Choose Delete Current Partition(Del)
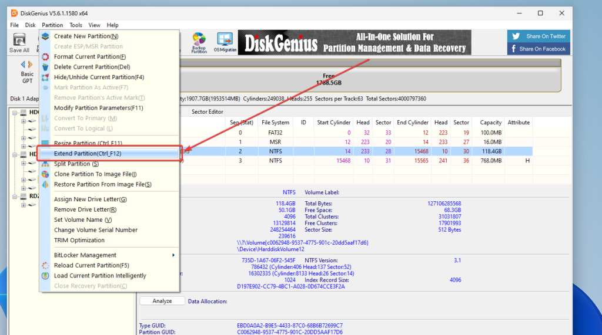602x335 pixels. tap(109, 67)
